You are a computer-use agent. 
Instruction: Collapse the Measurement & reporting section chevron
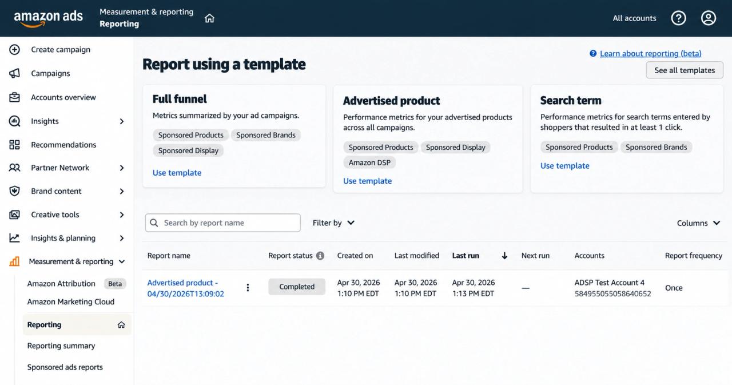[122, 261]
